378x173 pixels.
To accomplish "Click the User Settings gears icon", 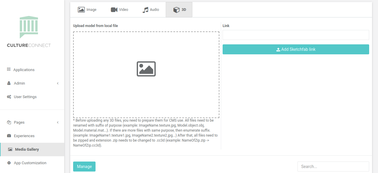I will pyautogui.click(x=9, y=97).
